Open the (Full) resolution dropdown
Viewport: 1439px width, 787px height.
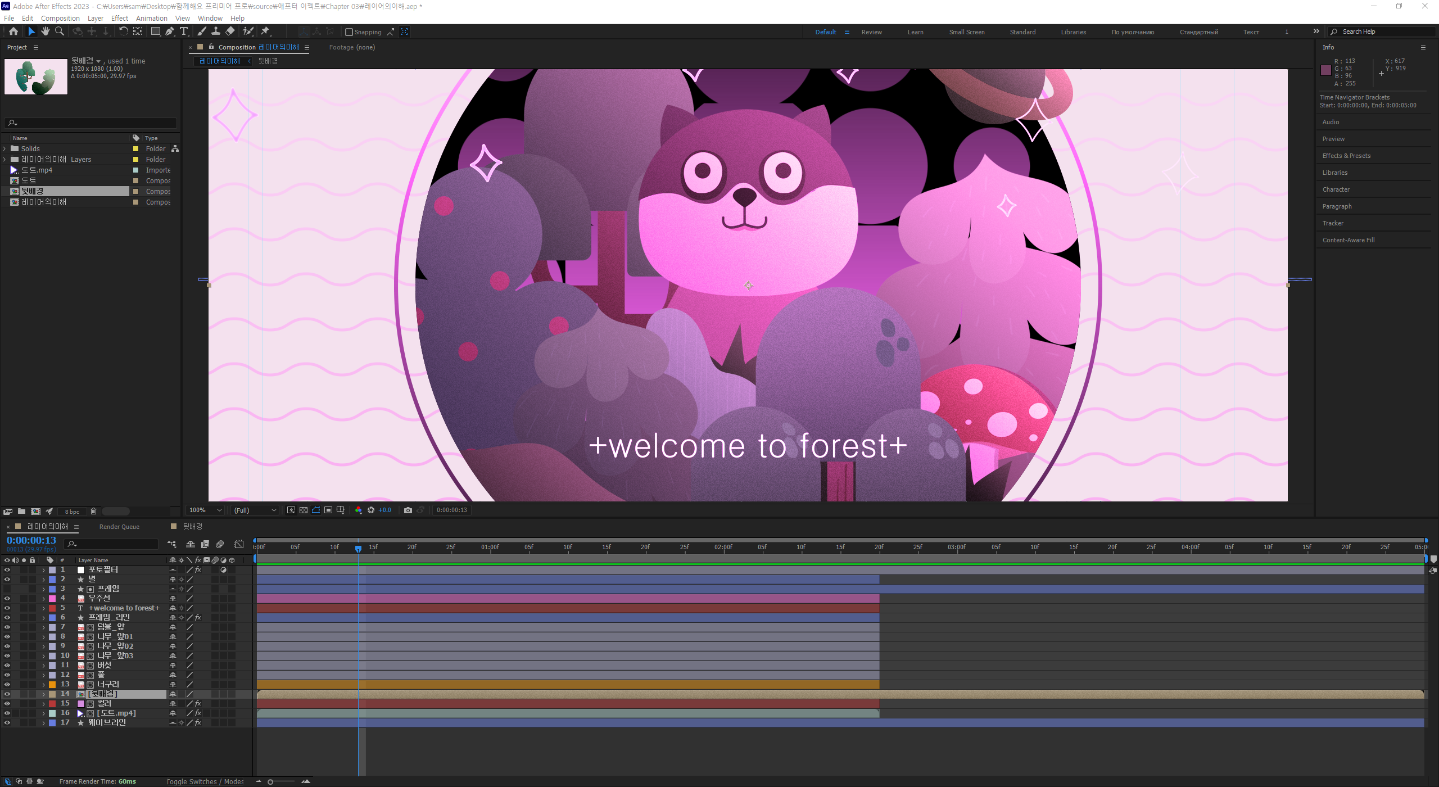pyautogui.click(x=255, y=510)
